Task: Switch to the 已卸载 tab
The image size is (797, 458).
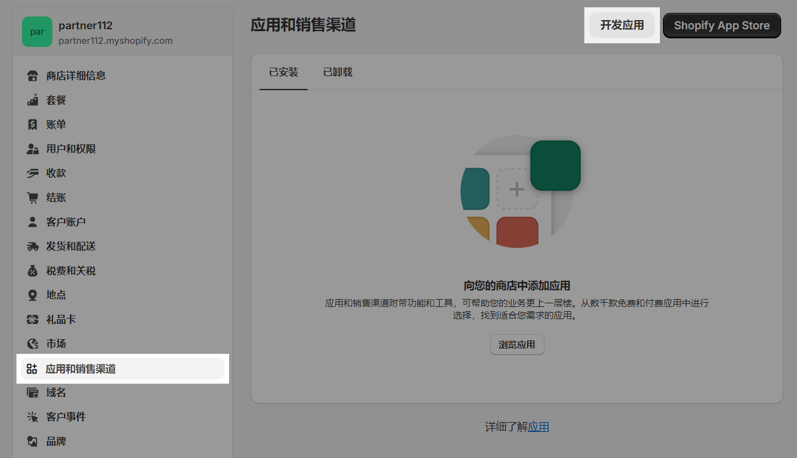Action: (x=338, y=72)
